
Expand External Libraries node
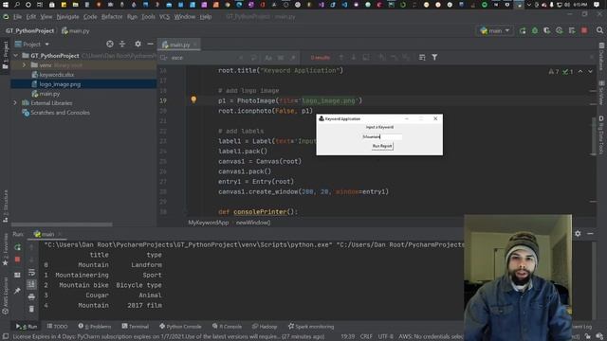click(x=15, y=103)
